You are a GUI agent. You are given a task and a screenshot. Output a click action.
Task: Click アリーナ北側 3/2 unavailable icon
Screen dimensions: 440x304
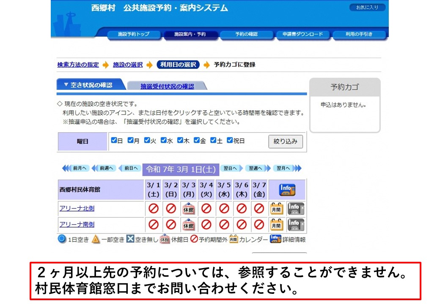(171, 209)
